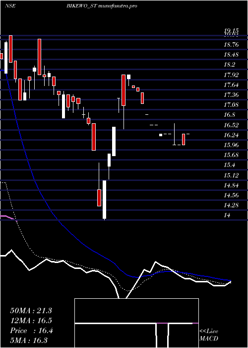The width and height of the screenshot is (248, 348).
Task: Click the 15.4 price axis label
Action: (229, 165)
